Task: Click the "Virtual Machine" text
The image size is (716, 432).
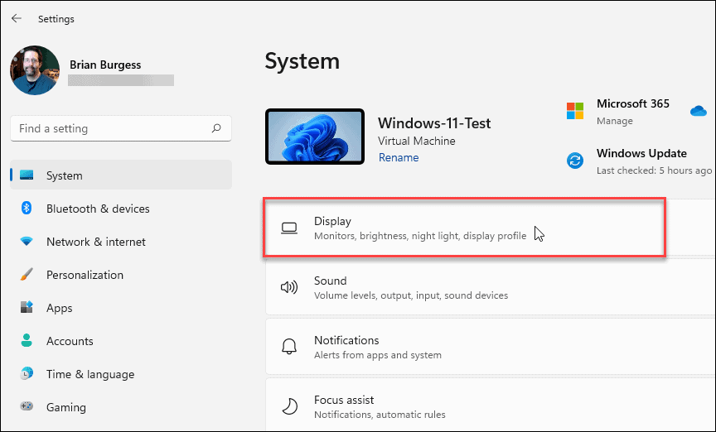Action: (417, 141)
